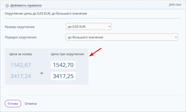Click the red arrow annotation

pos(95,52)
